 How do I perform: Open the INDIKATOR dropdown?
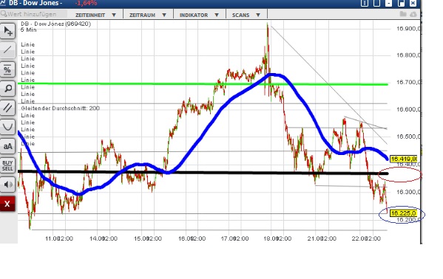[x=199, y=15]
